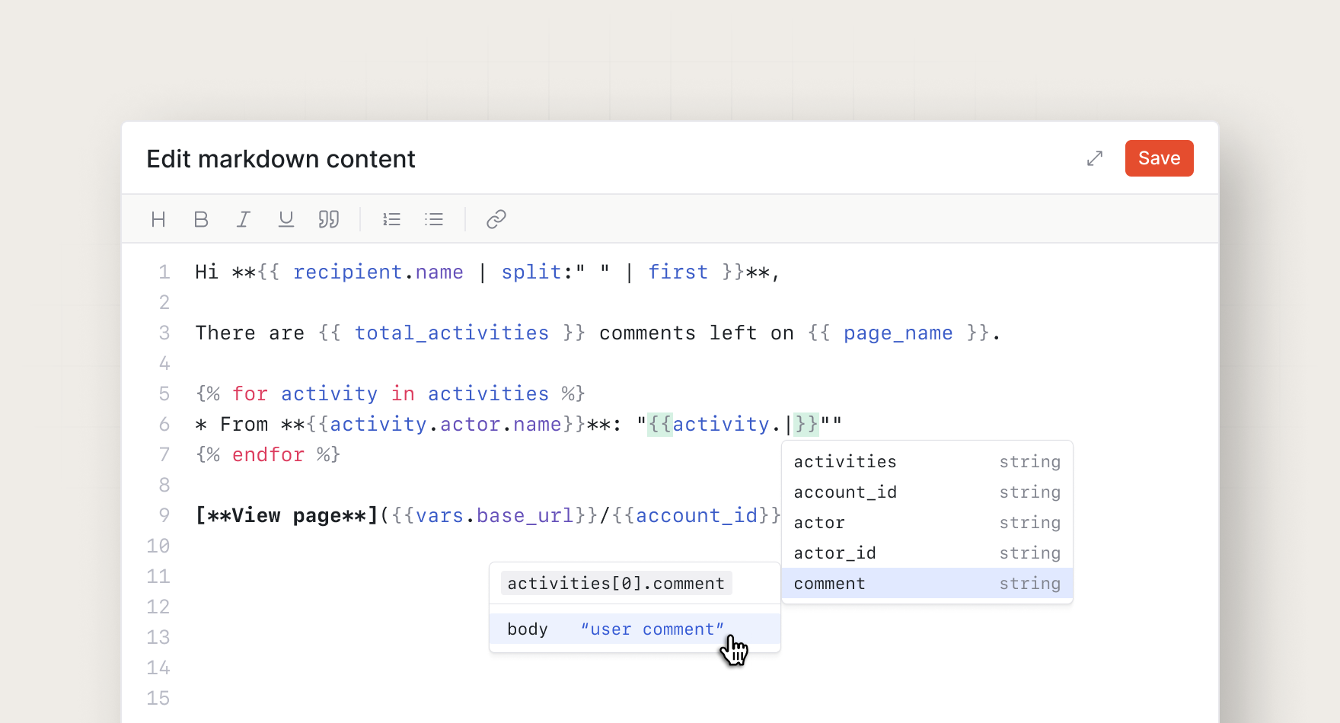Insert a numbered list
Screen dimensions: 1340x723
point(391,220)
